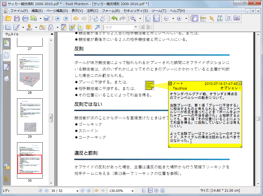Select the typewriter text tool

pyautogui.click(x=81, y=27)
